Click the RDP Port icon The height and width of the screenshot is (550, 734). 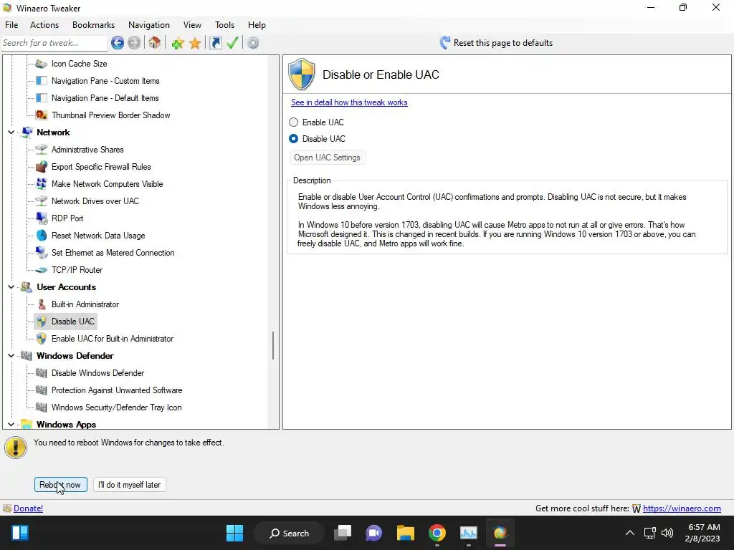(x=41, y=218)
